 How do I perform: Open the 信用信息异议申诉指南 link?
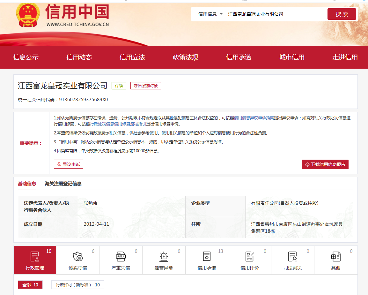coord(254,118)
